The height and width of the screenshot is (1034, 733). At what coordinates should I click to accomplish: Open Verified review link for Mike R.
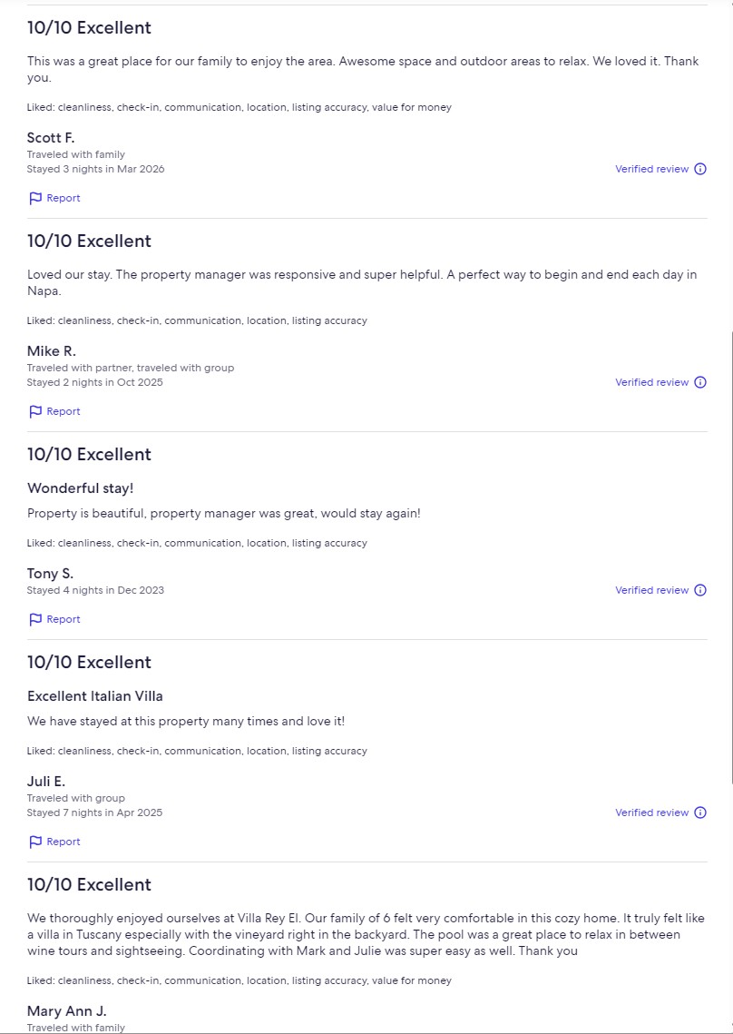pyautogui.click(x=652, y=382)
